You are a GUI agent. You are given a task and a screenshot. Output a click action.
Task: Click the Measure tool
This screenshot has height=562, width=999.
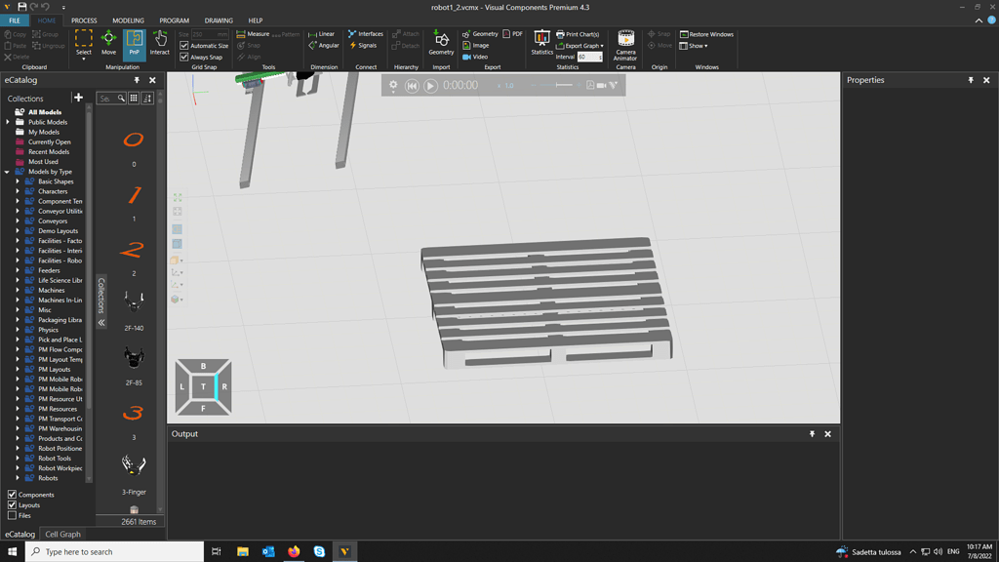coord(257,32)
